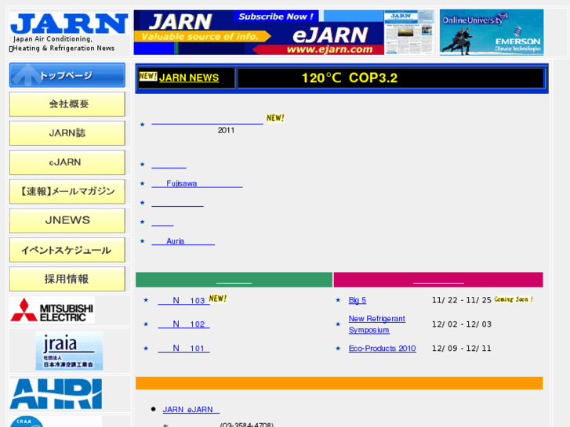
Task: Open the JARN eJARN link
Action: point(191,410)
